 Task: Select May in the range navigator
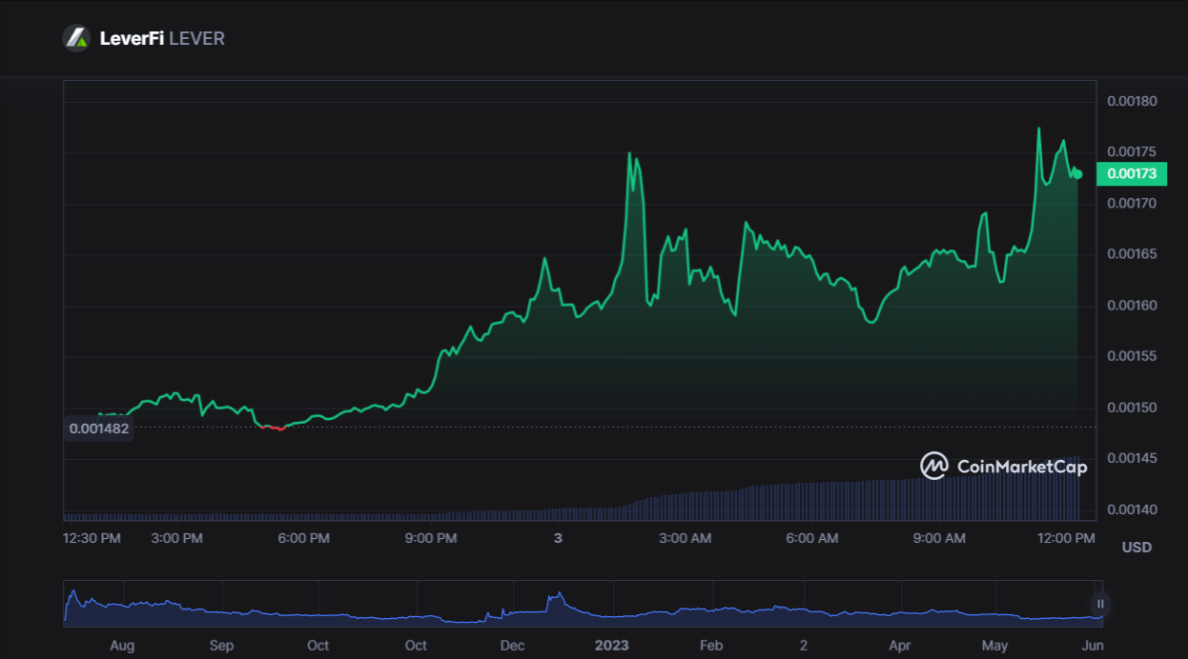click(x=994, y=646)
